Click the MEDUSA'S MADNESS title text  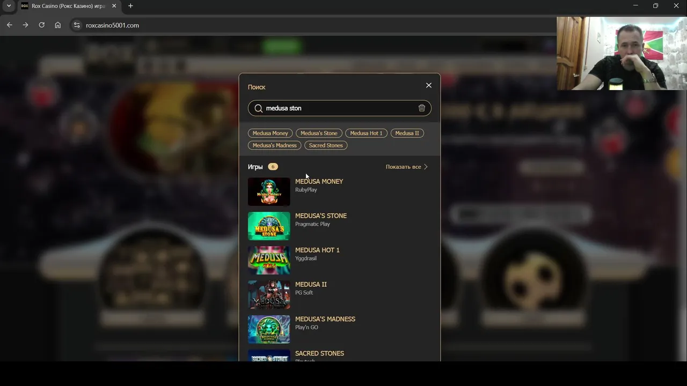coord(325,319)
